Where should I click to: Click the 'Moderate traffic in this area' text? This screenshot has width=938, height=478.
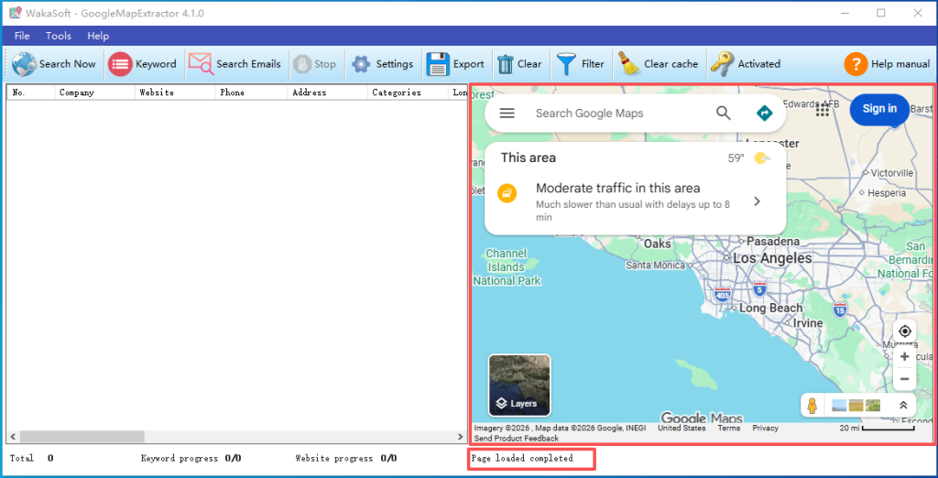(x=618, y=188)
